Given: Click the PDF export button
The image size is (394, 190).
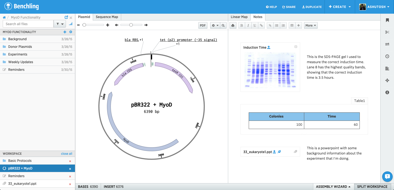Looking at the screenshot, I should point(203,25).
